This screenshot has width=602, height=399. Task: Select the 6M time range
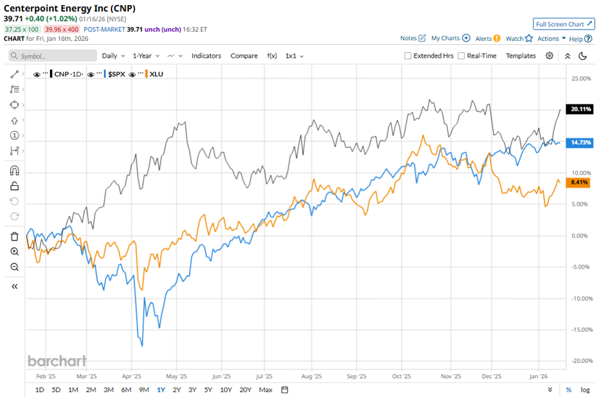point(126,390)
